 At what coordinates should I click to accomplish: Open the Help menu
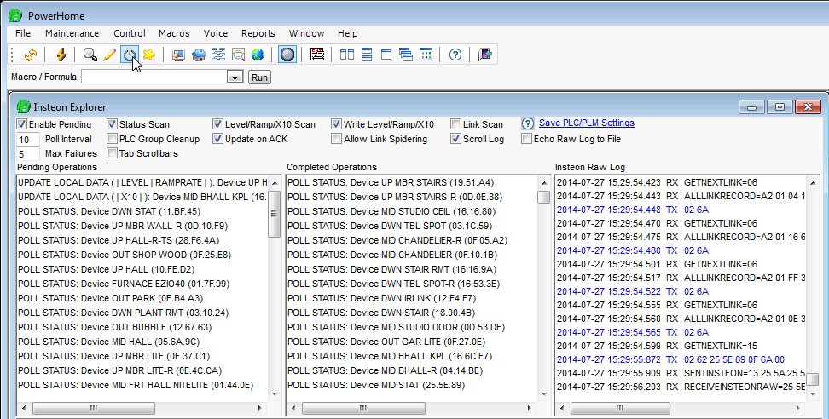click(347, 33)
